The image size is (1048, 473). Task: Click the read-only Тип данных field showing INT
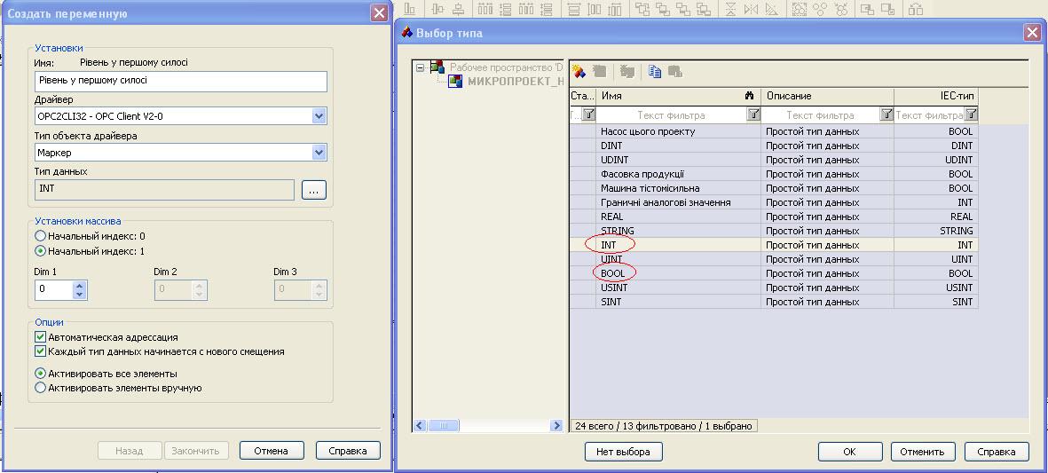click(x=164, y=190)
